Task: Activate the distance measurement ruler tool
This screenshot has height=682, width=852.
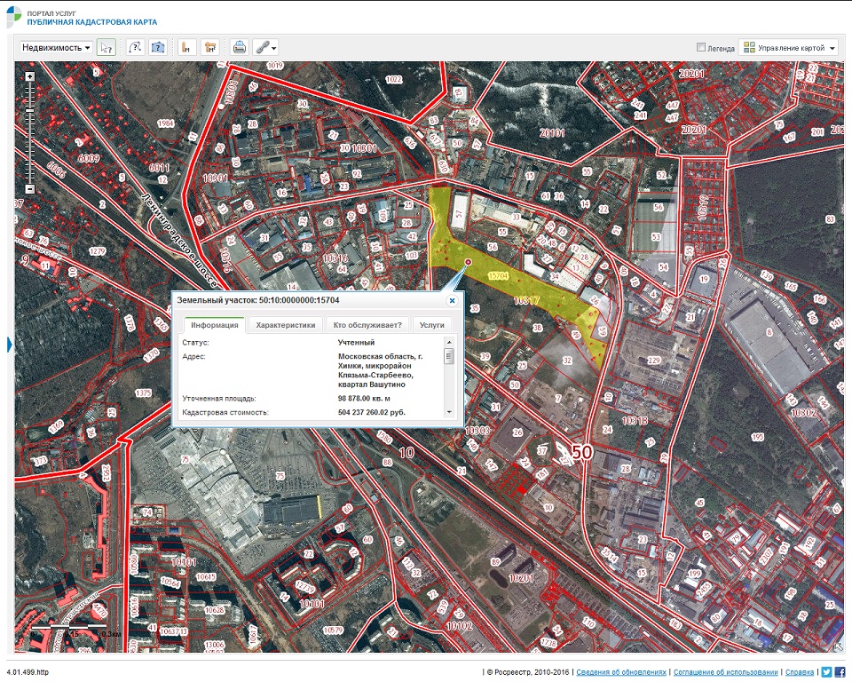Action: click(187, 48)
